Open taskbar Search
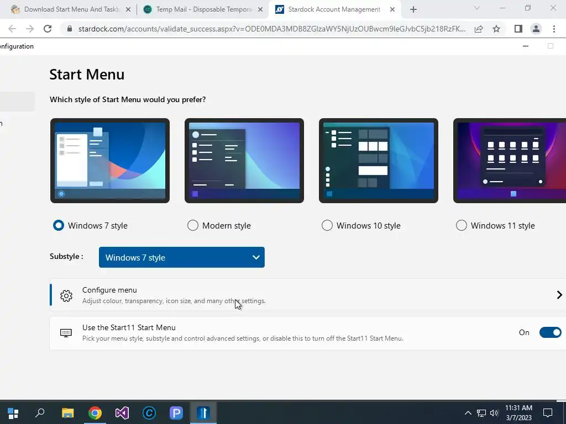This screenshot has height=424, width=566. [x=40, y=413]
